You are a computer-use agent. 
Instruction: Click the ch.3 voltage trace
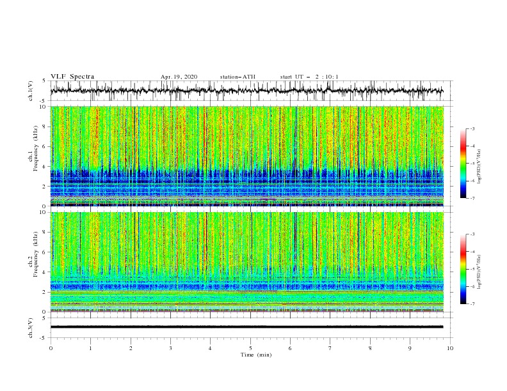pyautogui.click(x=246, y=327)
